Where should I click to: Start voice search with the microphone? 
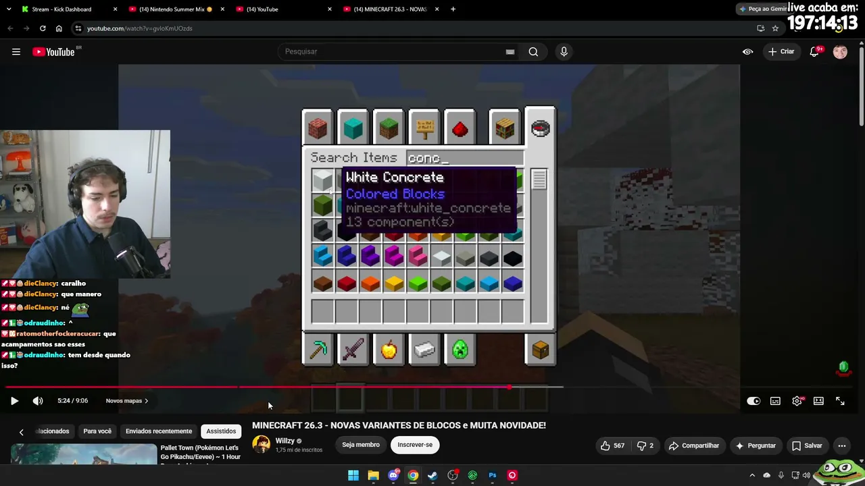tap(564, 52)
